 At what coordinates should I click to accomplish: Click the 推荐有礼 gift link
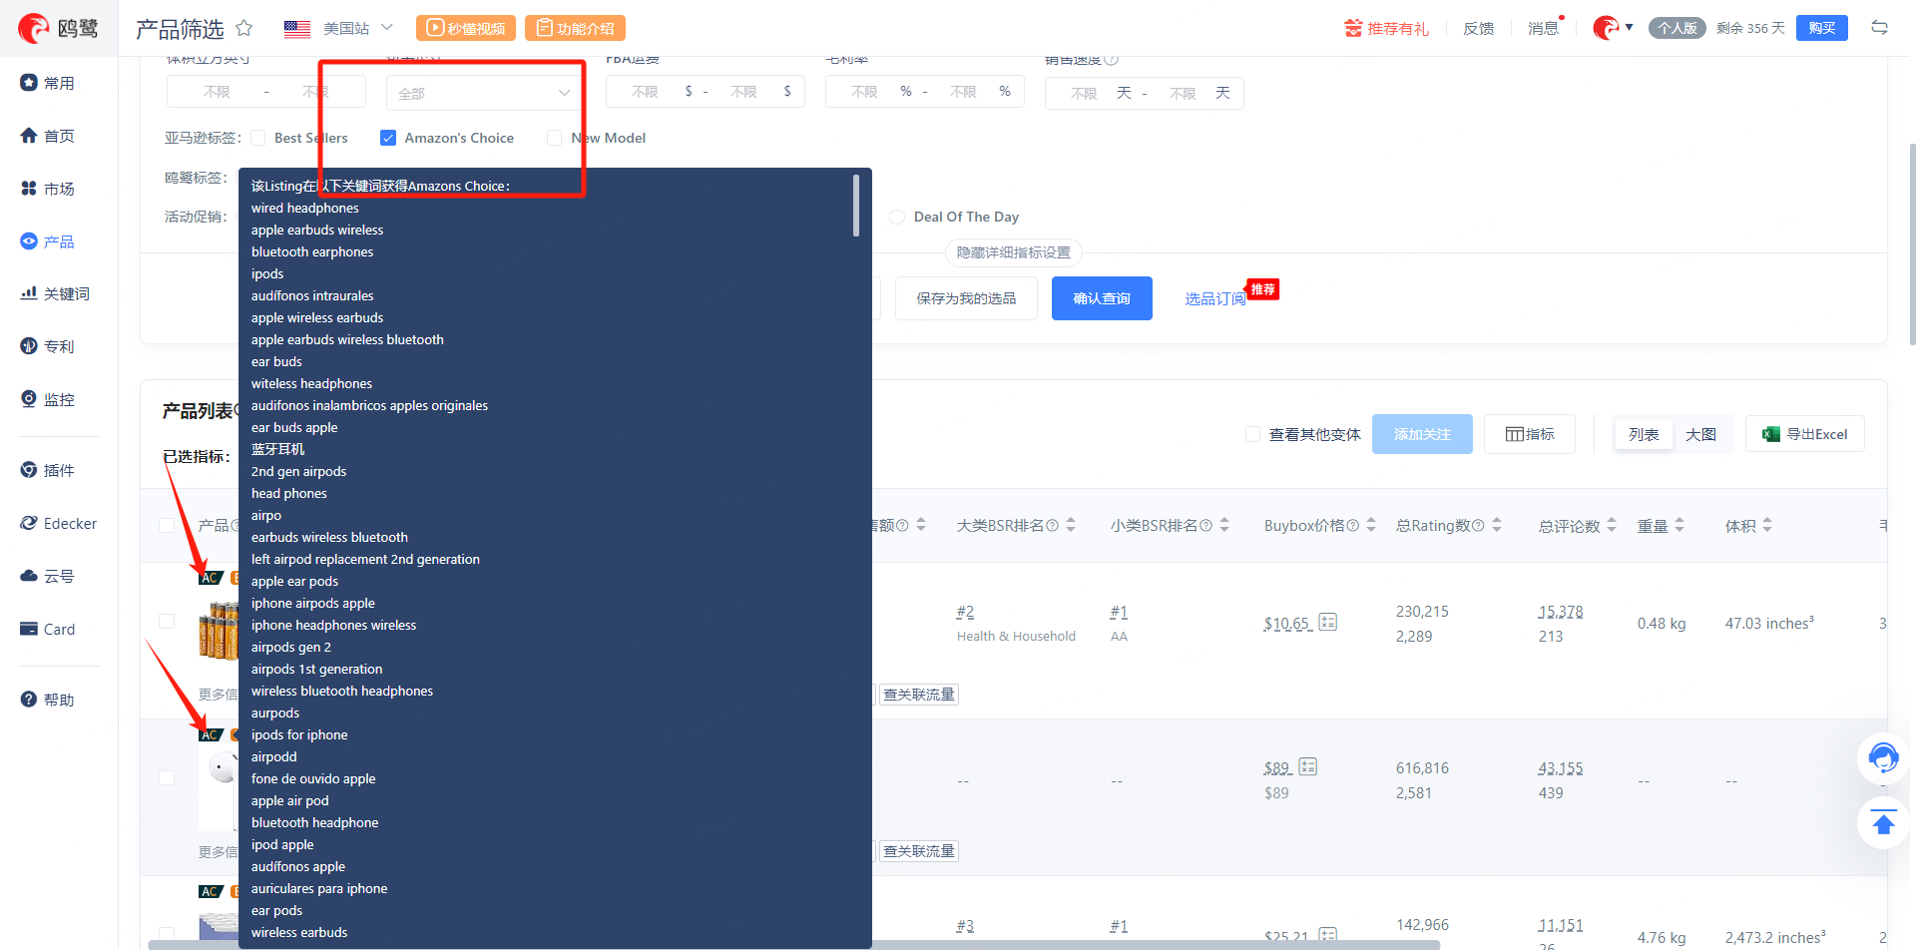pyautogui.click(x=1386, y=28)
